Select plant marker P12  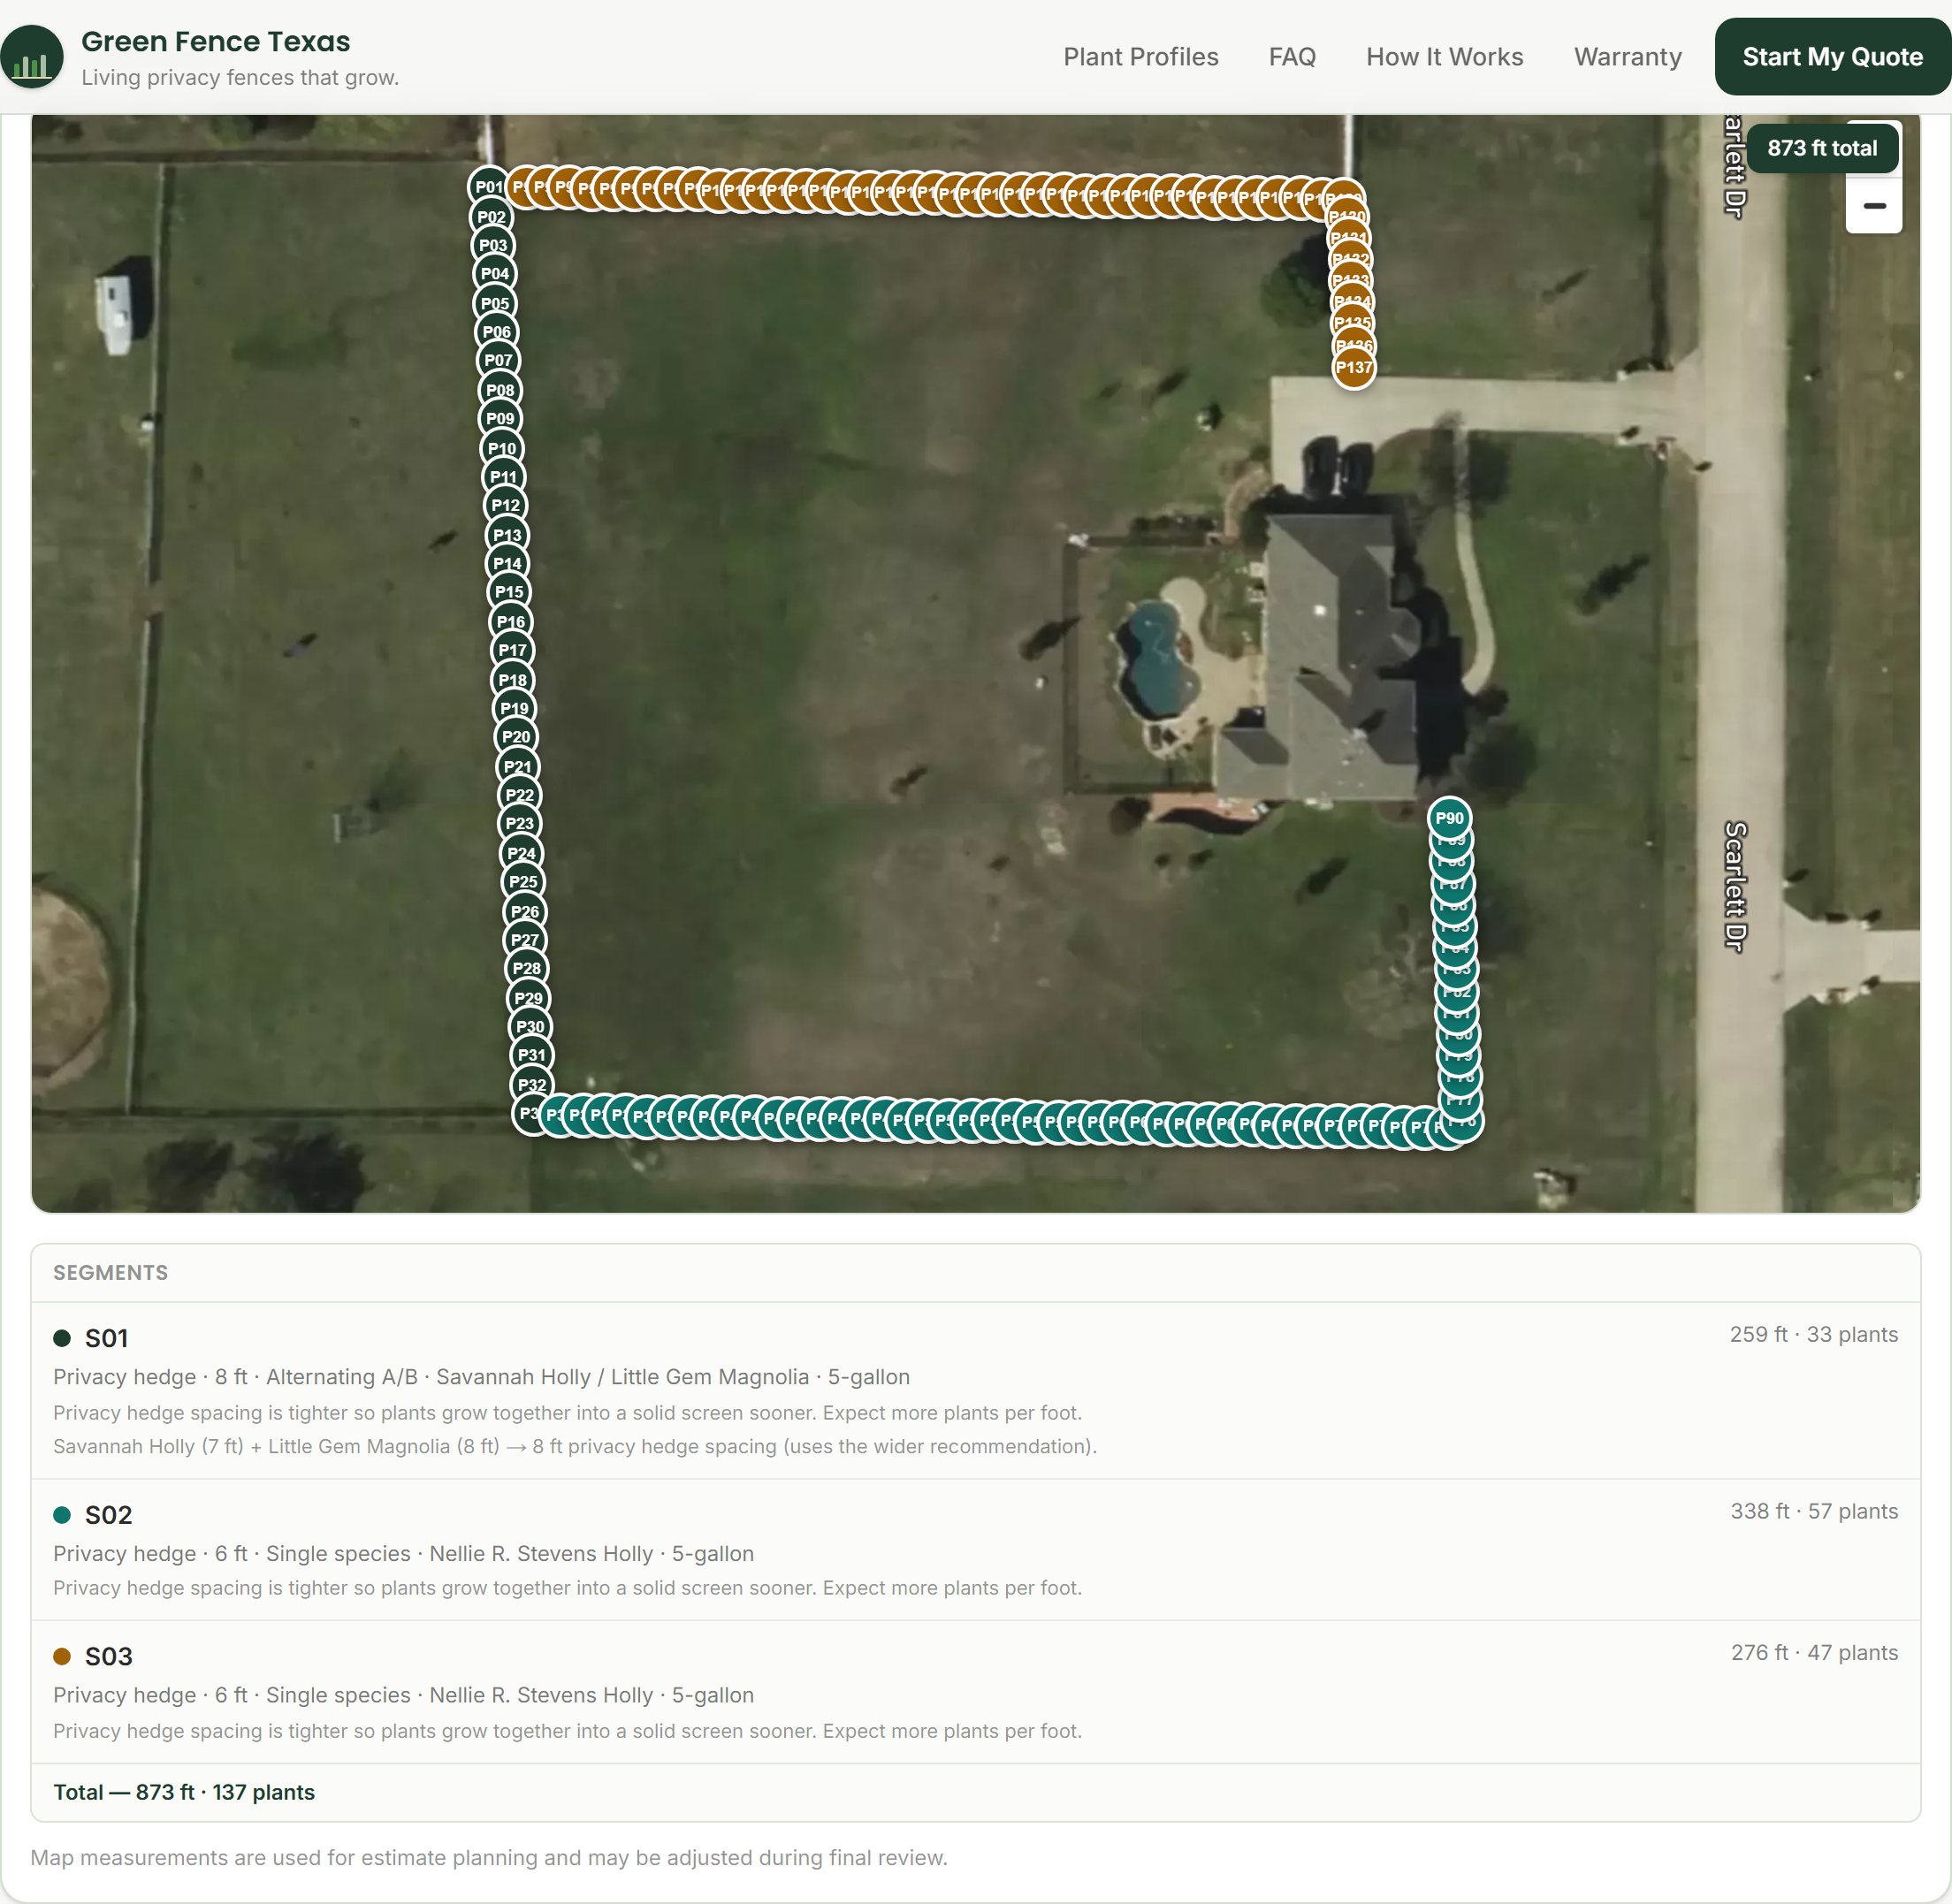coord(505,506)
